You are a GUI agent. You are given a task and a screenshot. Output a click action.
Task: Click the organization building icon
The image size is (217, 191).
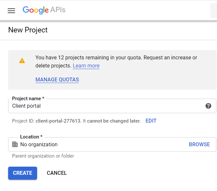[15, 144]
